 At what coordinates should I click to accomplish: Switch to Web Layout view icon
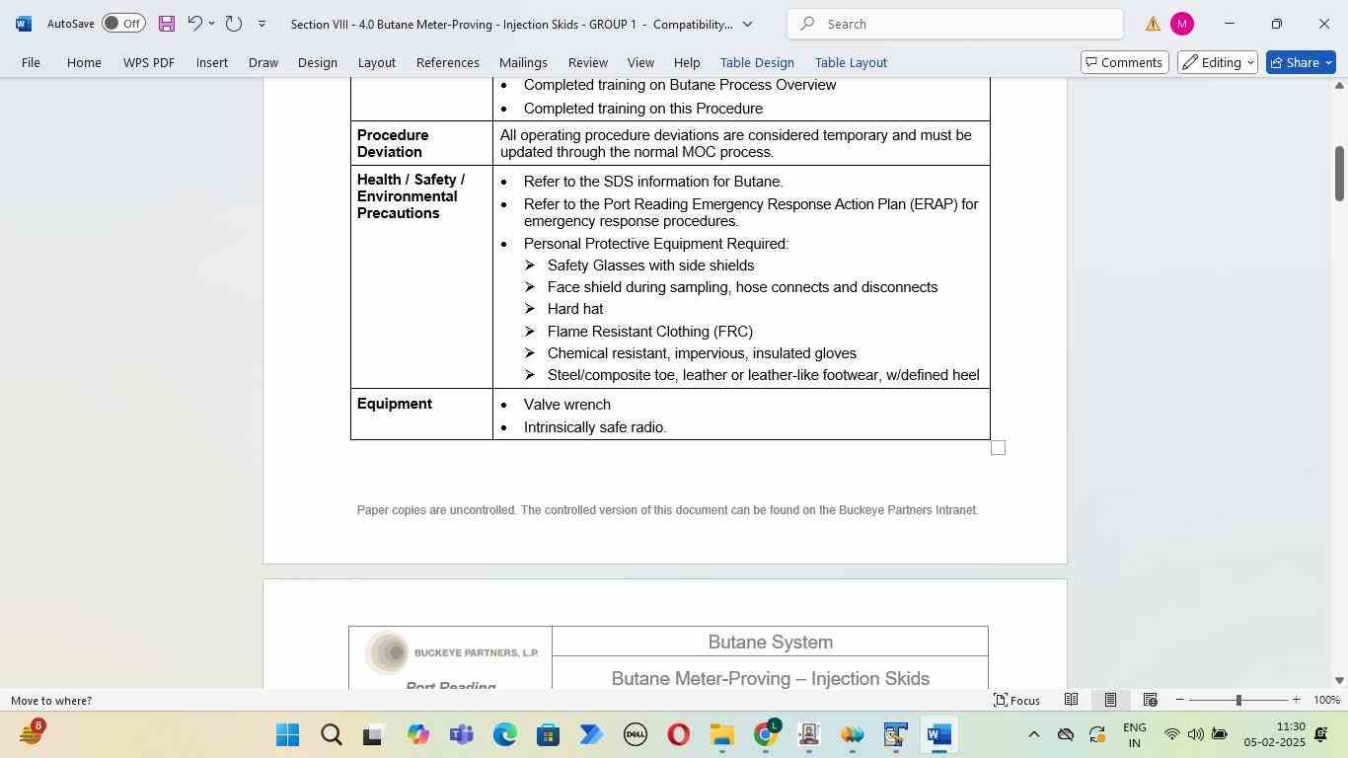(x=1150, y=700)
